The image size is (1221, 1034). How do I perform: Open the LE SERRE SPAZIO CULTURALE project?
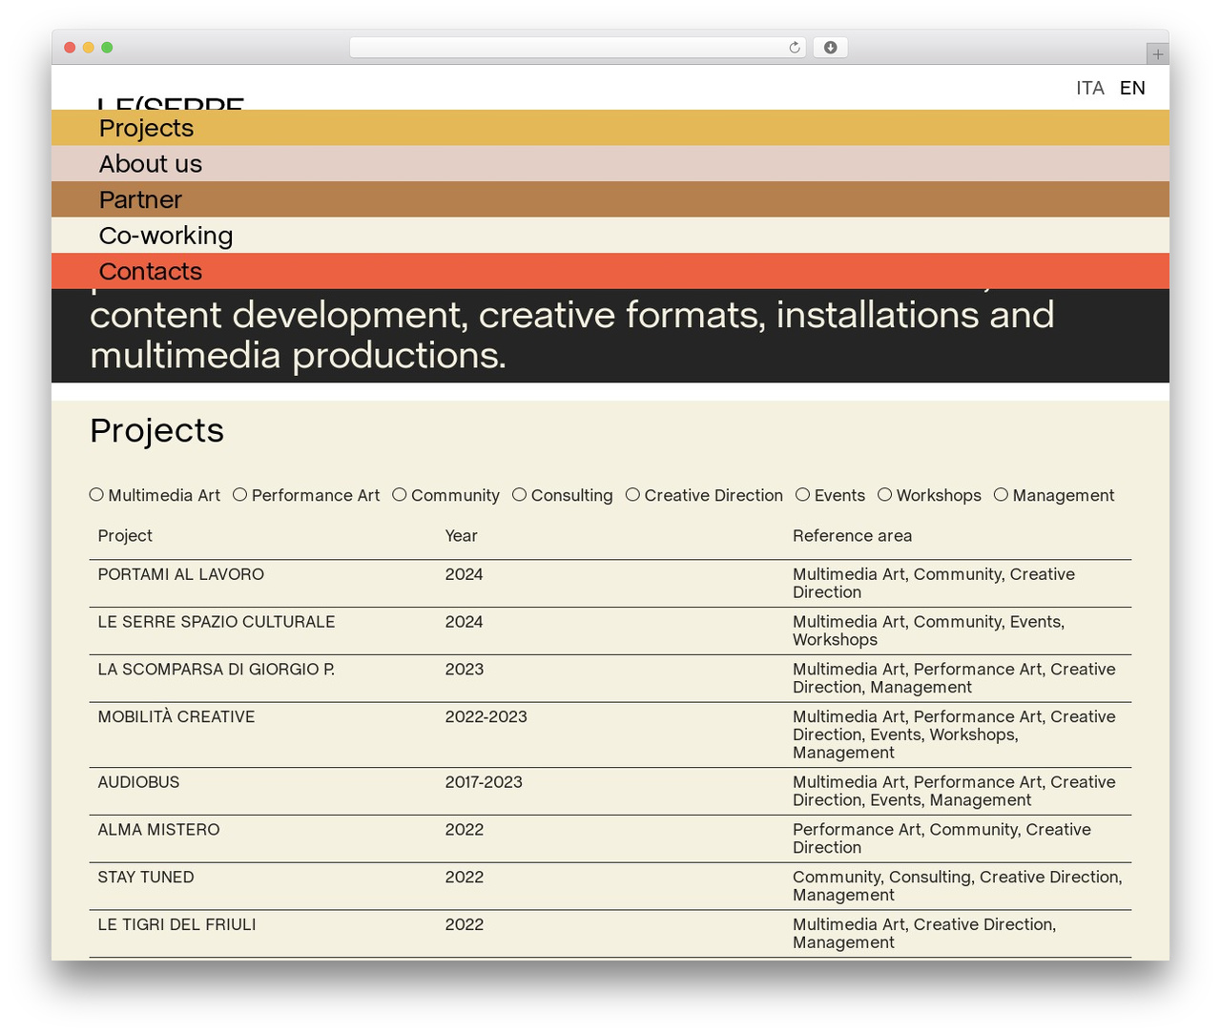pyautogui.click(x=217, y=622)
